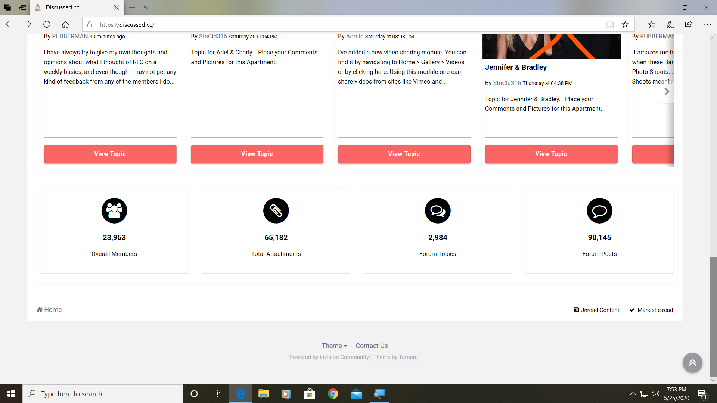The height and width of the screenshot is (403, 717).
Task: Expand the Theme dropdown in footer
Action: point(334,346)
